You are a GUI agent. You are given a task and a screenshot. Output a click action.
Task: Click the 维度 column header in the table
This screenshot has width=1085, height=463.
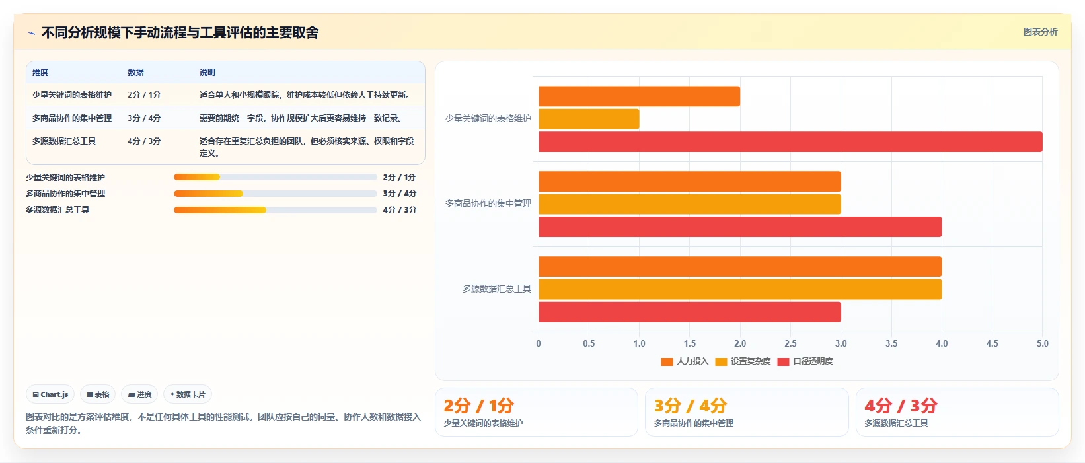40,73
